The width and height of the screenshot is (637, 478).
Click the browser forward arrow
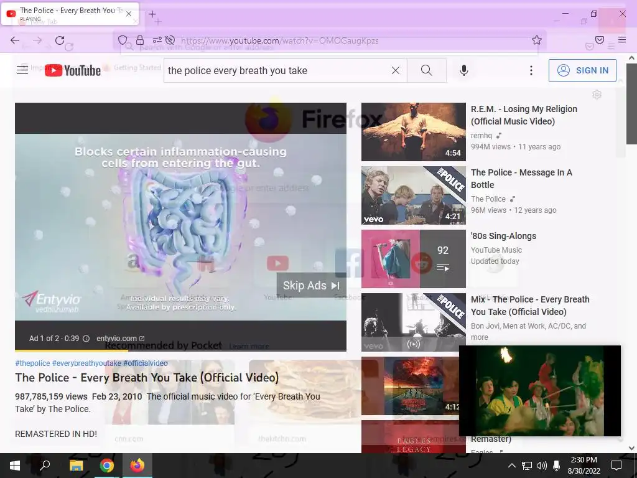[37, 40]
